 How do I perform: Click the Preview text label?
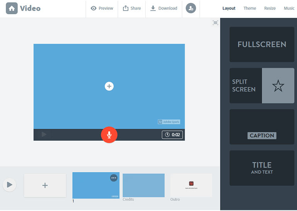pyautogui.click(x=106, y=9)
